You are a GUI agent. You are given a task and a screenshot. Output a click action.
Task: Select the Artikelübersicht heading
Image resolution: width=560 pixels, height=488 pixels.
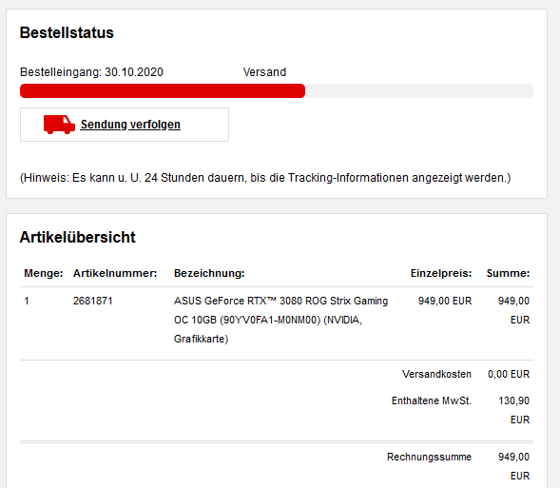click(x=78, y=237)
